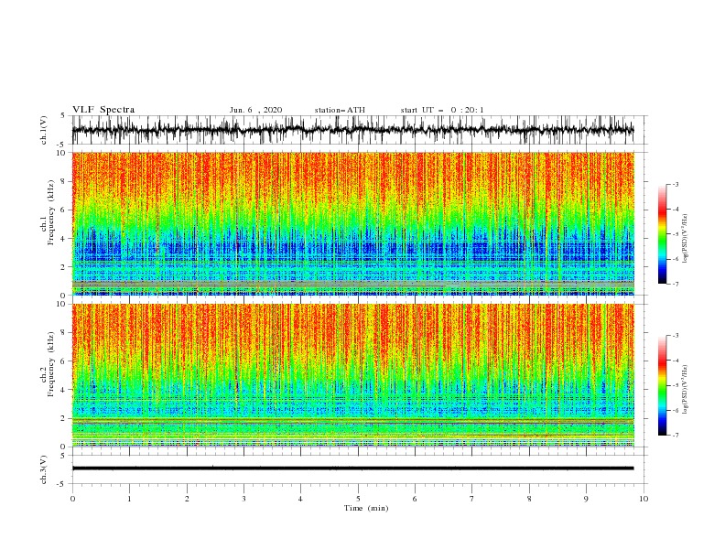Screen dimensions: 725x560
Task: Click the ch.2 'Frequency (kHz)' axis label
Action: click(x=51, y=364)
